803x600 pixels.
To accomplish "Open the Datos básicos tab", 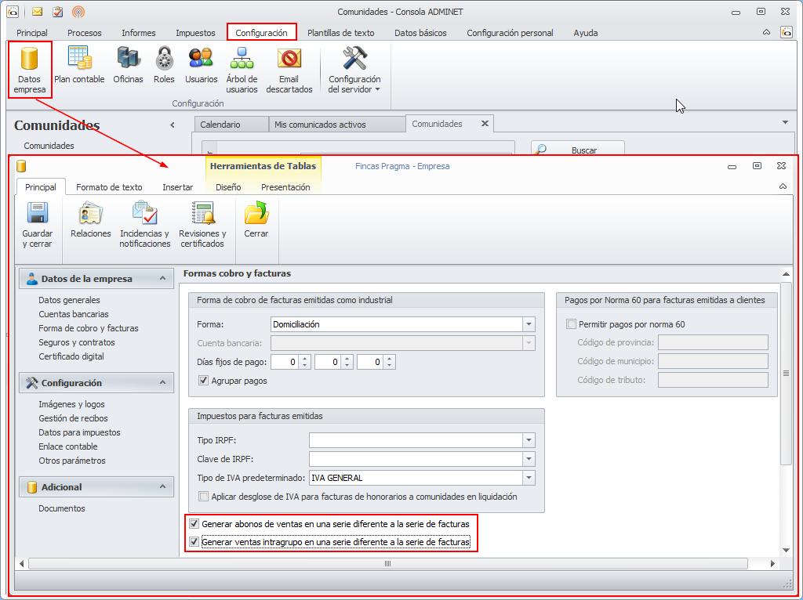I will pos(420,33).
